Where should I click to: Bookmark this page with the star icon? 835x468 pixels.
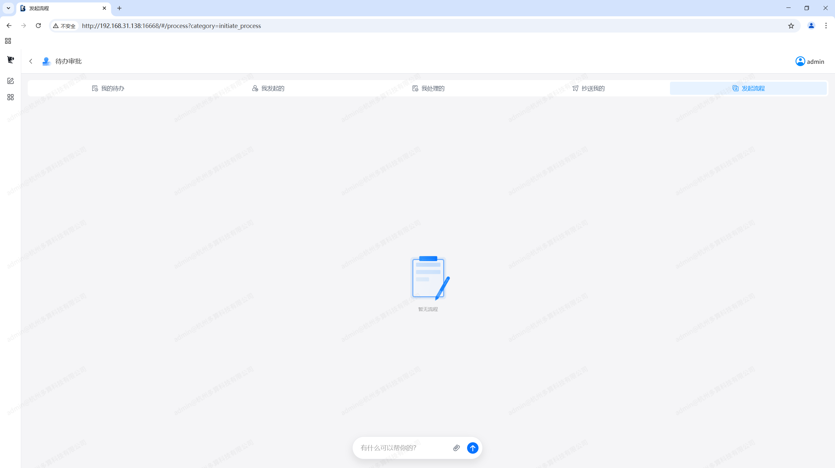click(791, 26)
